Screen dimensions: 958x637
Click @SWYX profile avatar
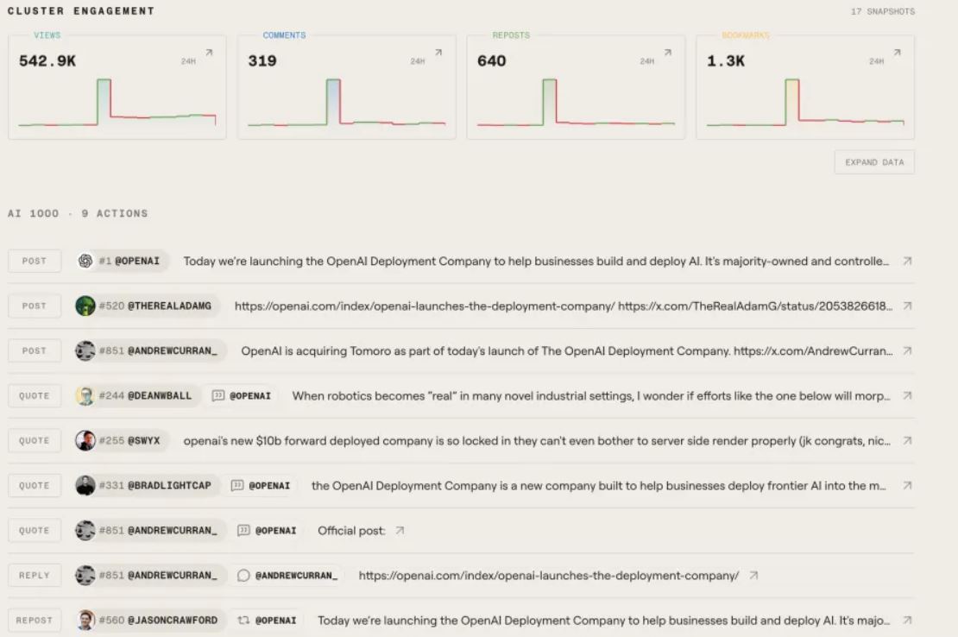[85, 440]
